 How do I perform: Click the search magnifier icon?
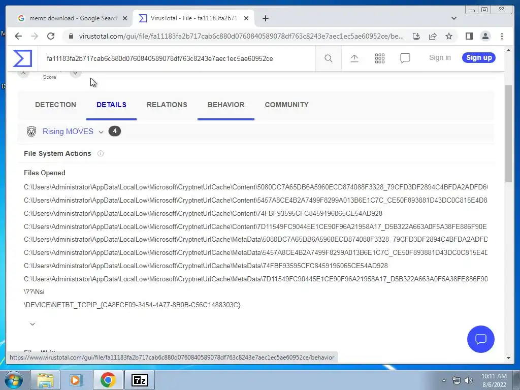pos(329,58)
